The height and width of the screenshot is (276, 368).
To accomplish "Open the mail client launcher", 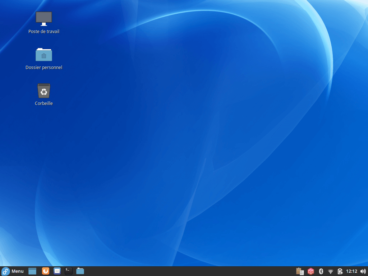I will [x=57, y=271].
